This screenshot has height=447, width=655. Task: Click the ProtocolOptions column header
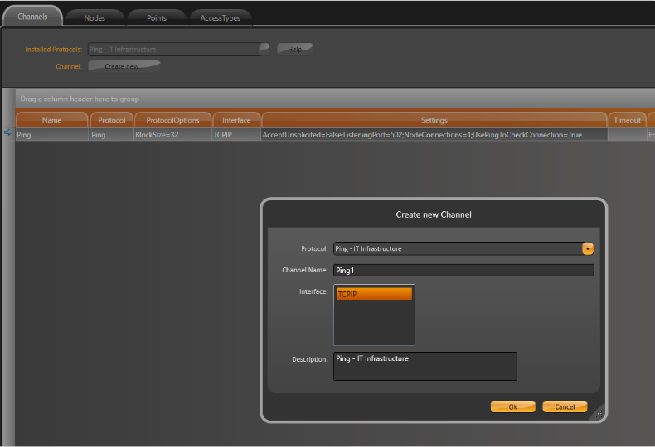172,120
